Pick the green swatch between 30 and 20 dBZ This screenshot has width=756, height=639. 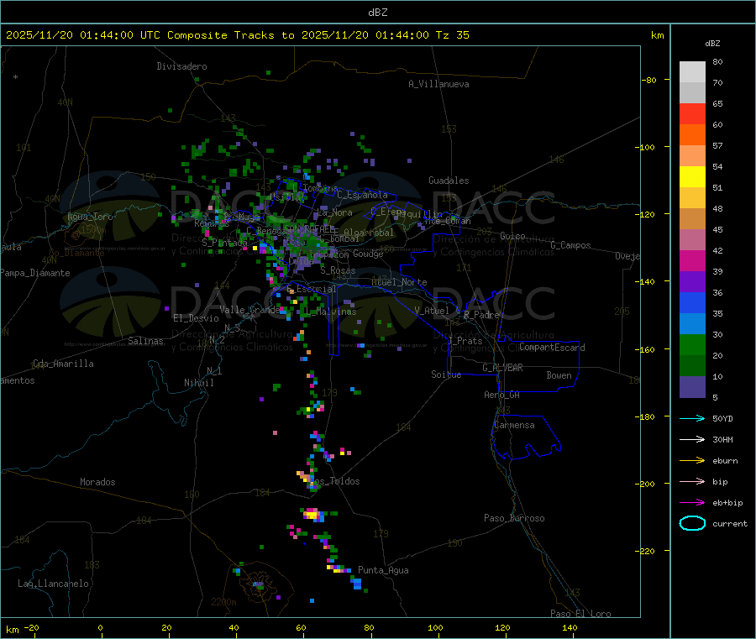point(692,344)
